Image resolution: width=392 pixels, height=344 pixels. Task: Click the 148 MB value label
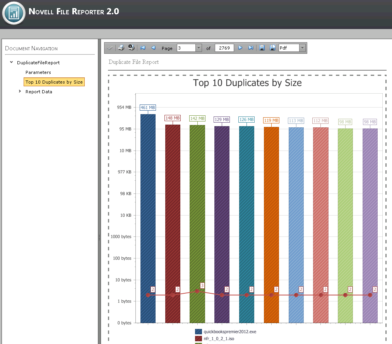pos(173,118)
